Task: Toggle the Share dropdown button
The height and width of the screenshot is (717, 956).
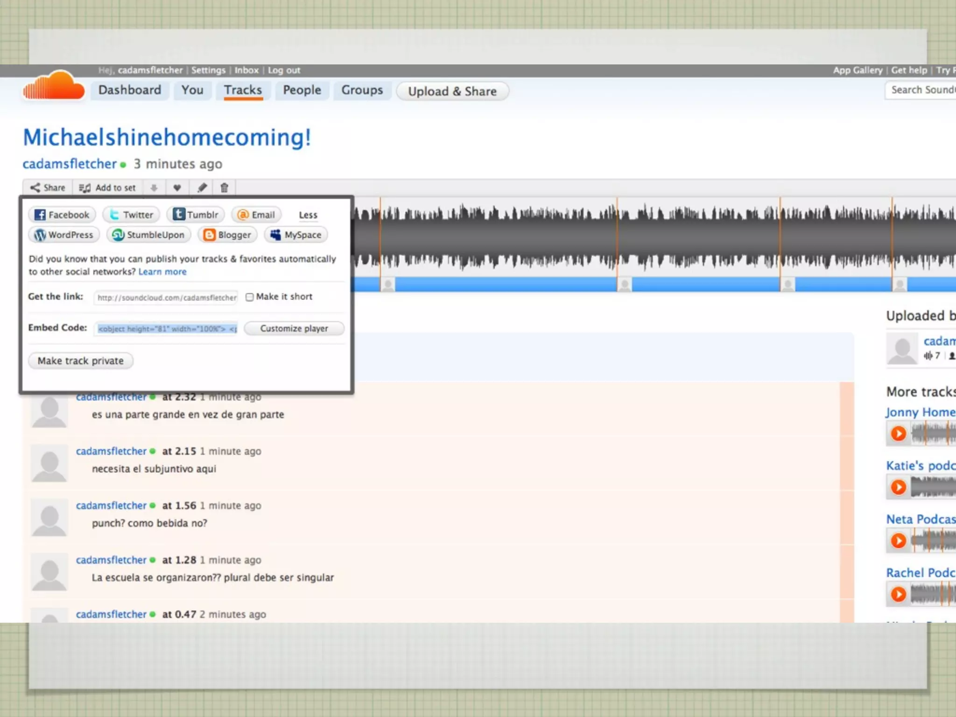Action: tap(48, 188)
